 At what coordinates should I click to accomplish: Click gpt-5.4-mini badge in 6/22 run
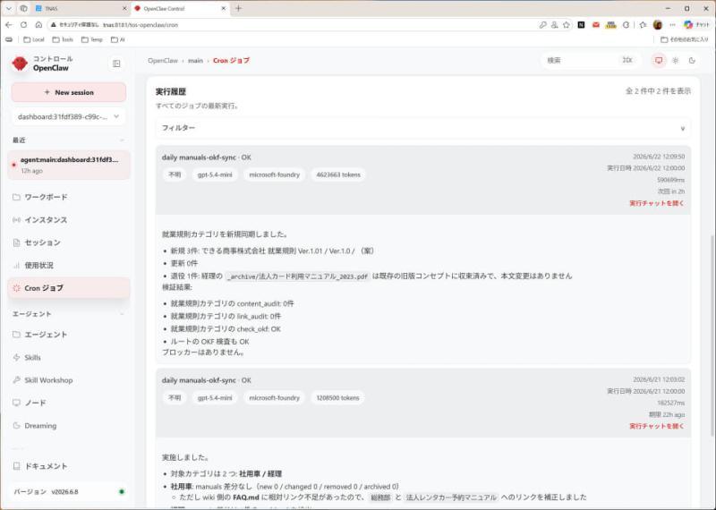215,174
